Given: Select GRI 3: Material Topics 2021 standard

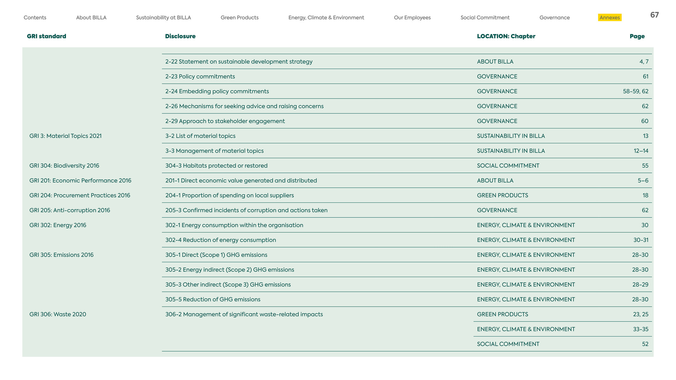Looking at the screenshot, I should point(66,136).
